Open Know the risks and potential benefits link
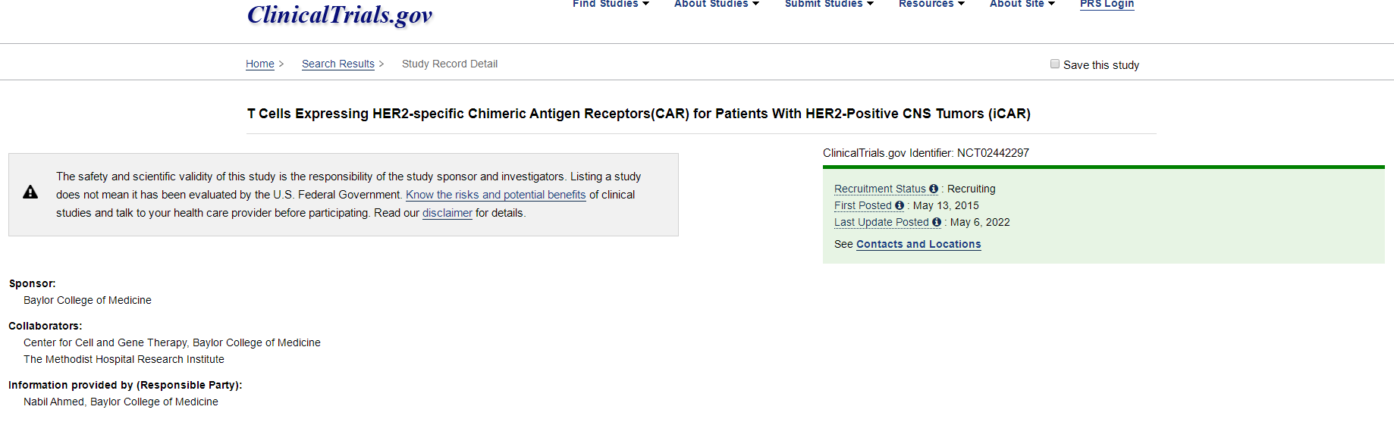Screen dimensions: 1394x422 coord(495,195)
